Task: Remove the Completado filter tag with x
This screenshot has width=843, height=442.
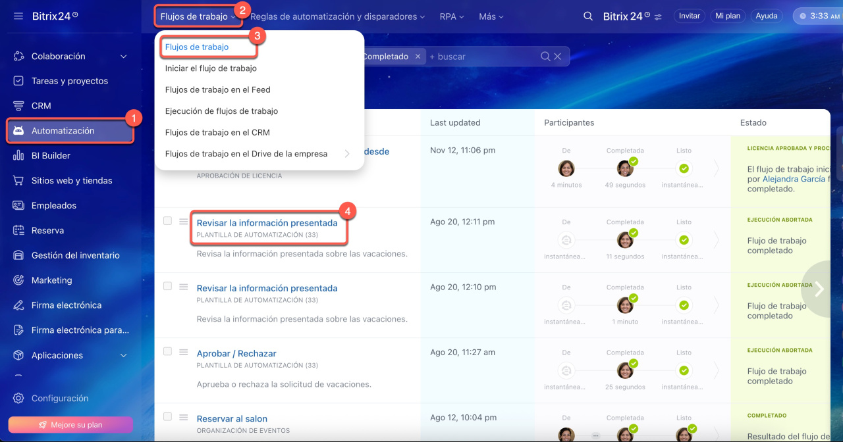Action: tap(418, 57)
